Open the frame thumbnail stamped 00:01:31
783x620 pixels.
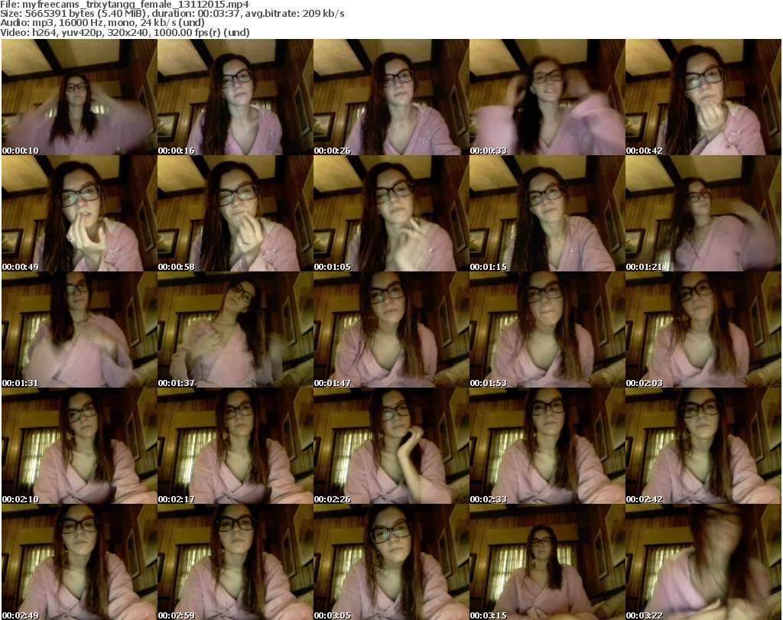point(80,329)
